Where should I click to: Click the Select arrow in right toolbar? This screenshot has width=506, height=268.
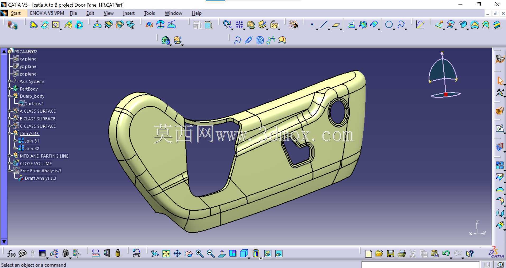pyautogui.click(x=500, y=80)
